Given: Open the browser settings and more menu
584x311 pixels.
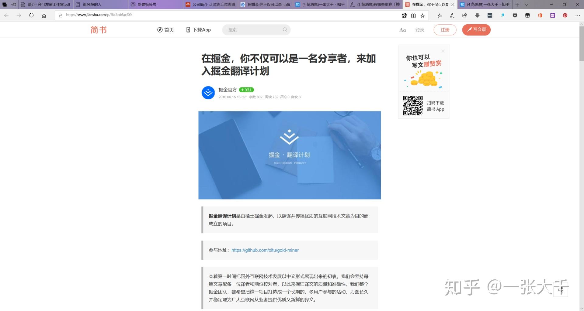Looking at the screenshot, I should tap(578, 15).
